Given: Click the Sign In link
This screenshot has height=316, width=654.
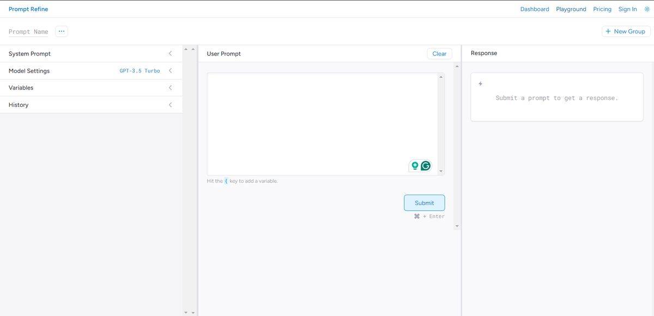Looking at the screenshot, I should click(x=627, y=9).
